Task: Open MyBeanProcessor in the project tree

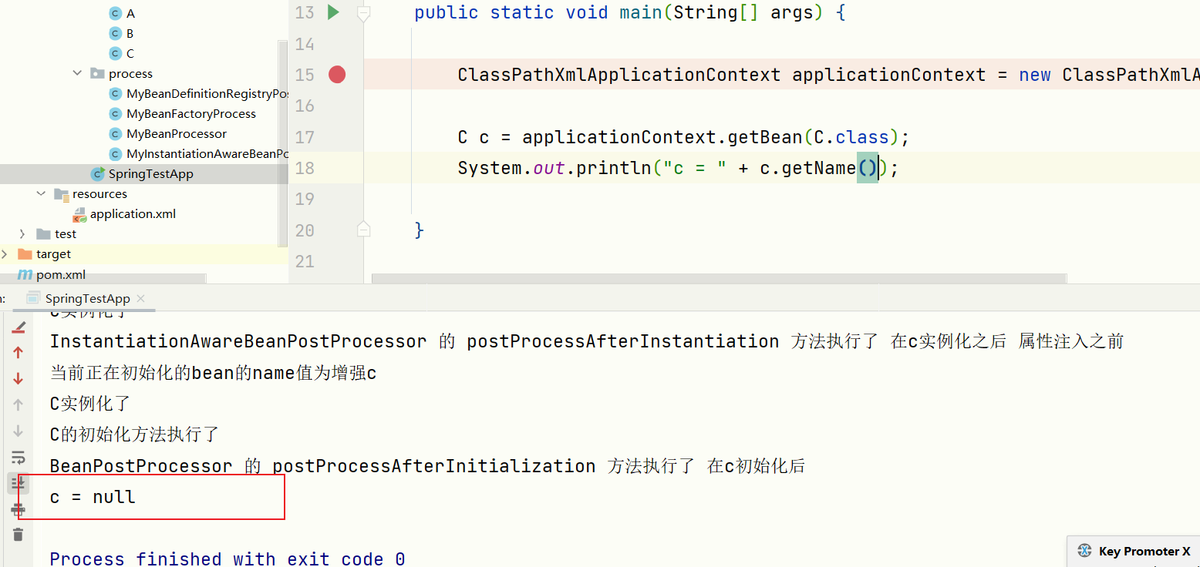Action: pos(177,133)
